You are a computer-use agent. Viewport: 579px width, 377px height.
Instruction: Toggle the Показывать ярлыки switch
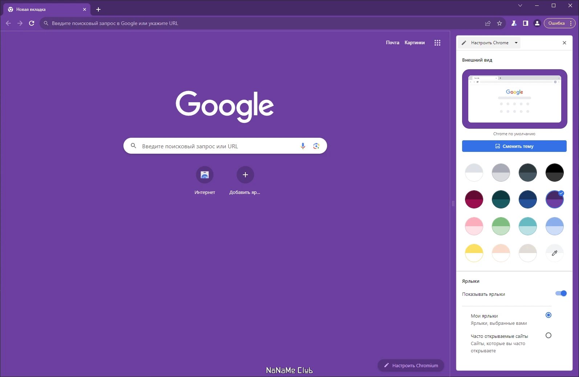tap(561, 294)
